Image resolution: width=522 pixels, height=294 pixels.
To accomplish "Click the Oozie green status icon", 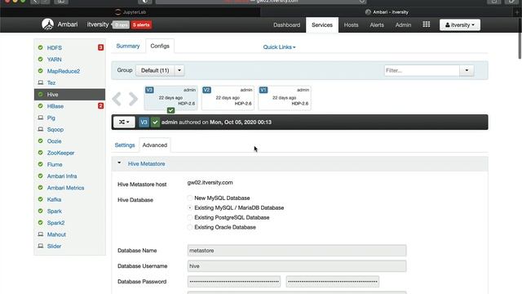I will [x=40, y=141].
